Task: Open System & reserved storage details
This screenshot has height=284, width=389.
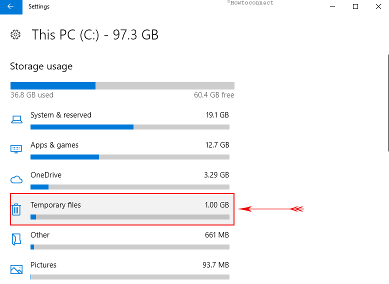Action: [122, 120]
